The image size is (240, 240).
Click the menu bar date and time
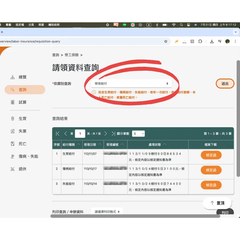(x=218, y=25)
